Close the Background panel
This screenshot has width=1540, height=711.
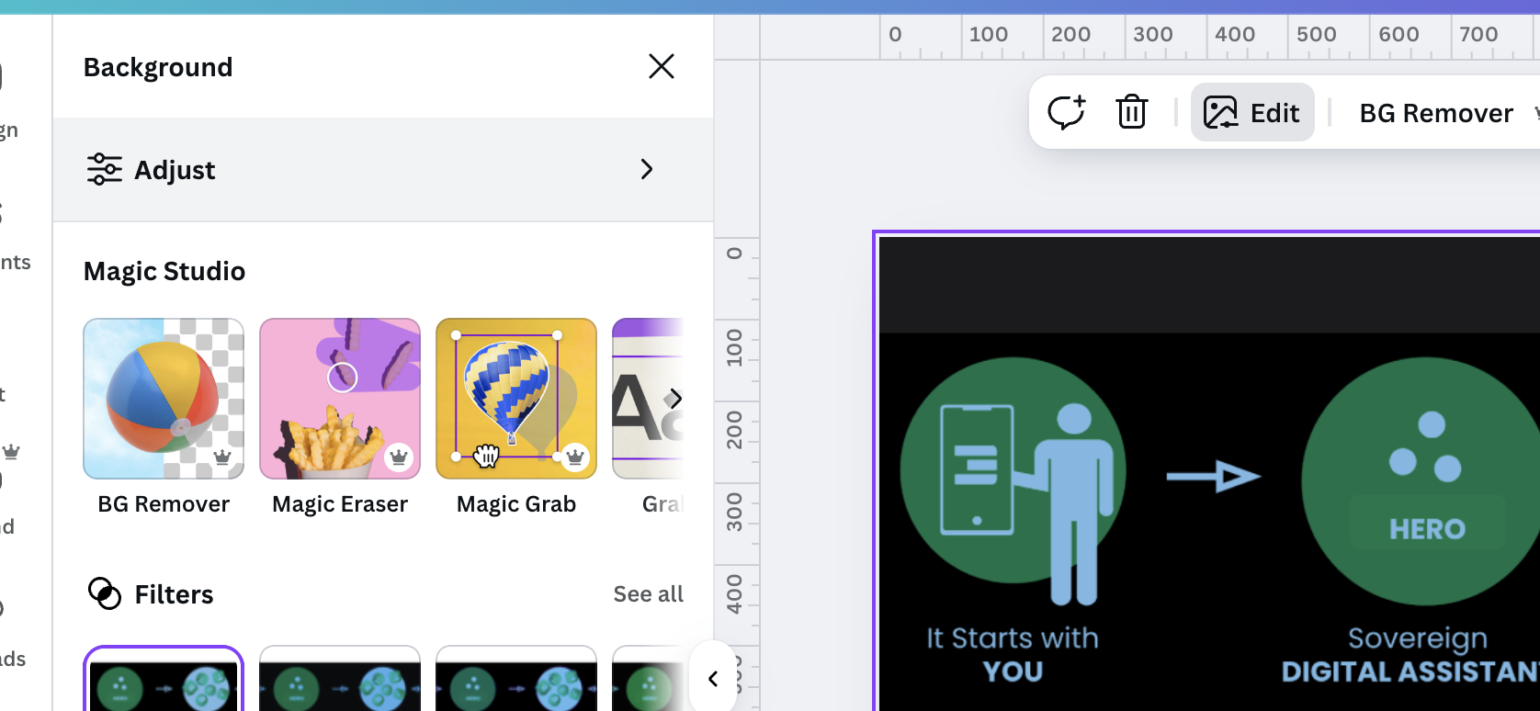(661, 66)
